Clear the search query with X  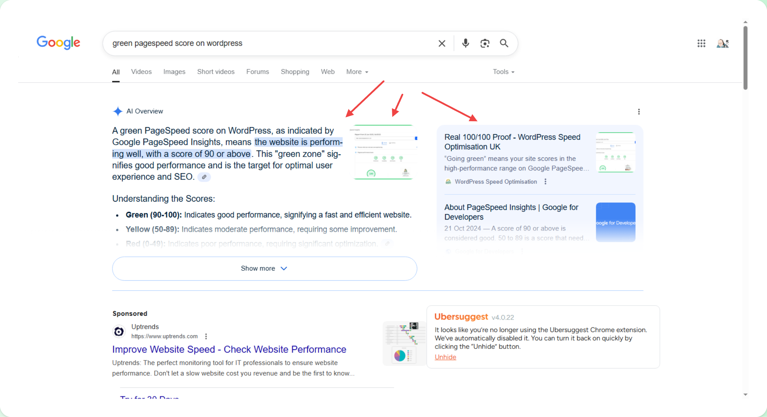(442, 43)
